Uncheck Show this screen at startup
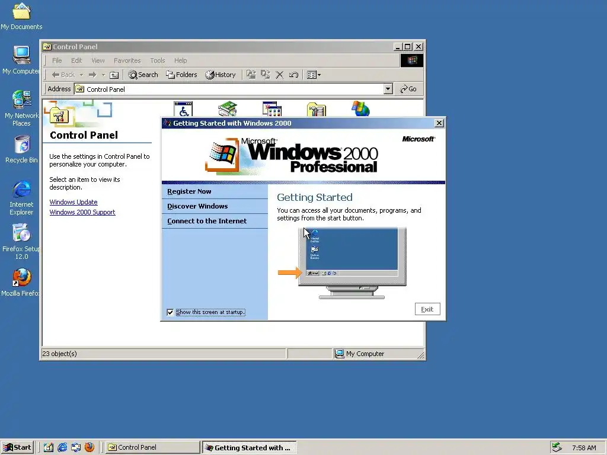607x455 pixels. [170, 312]
